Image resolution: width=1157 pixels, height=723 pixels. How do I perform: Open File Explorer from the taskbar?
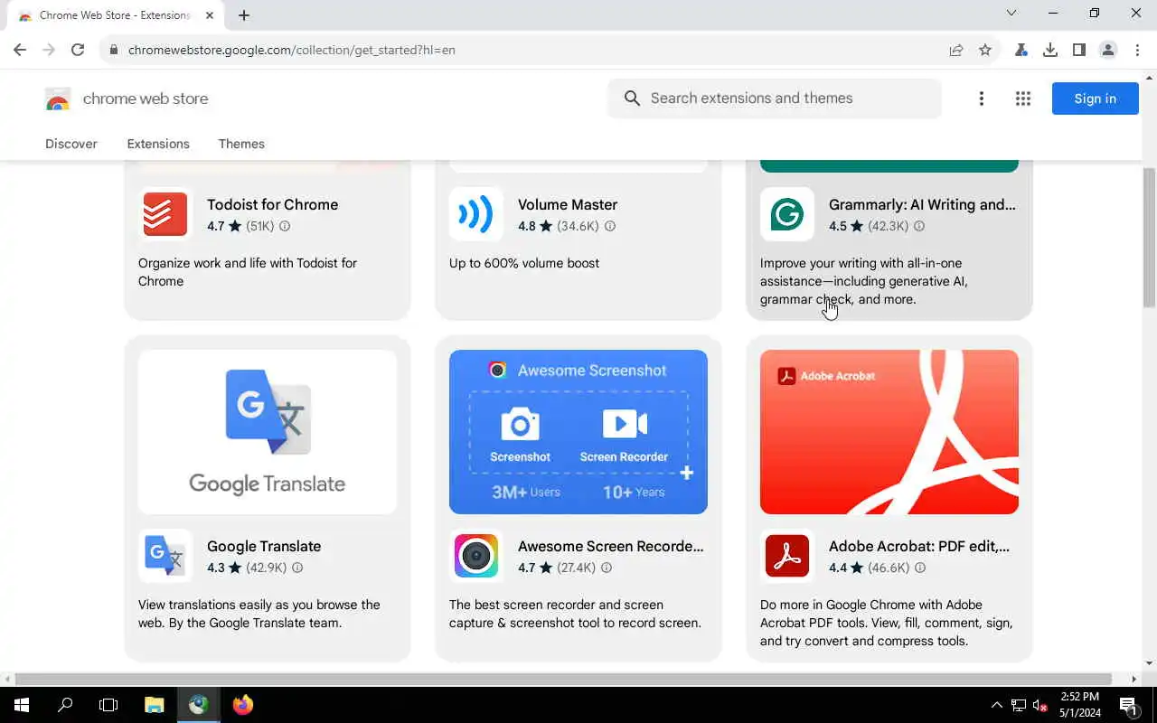pyautogui.click(x=155, y=705)
